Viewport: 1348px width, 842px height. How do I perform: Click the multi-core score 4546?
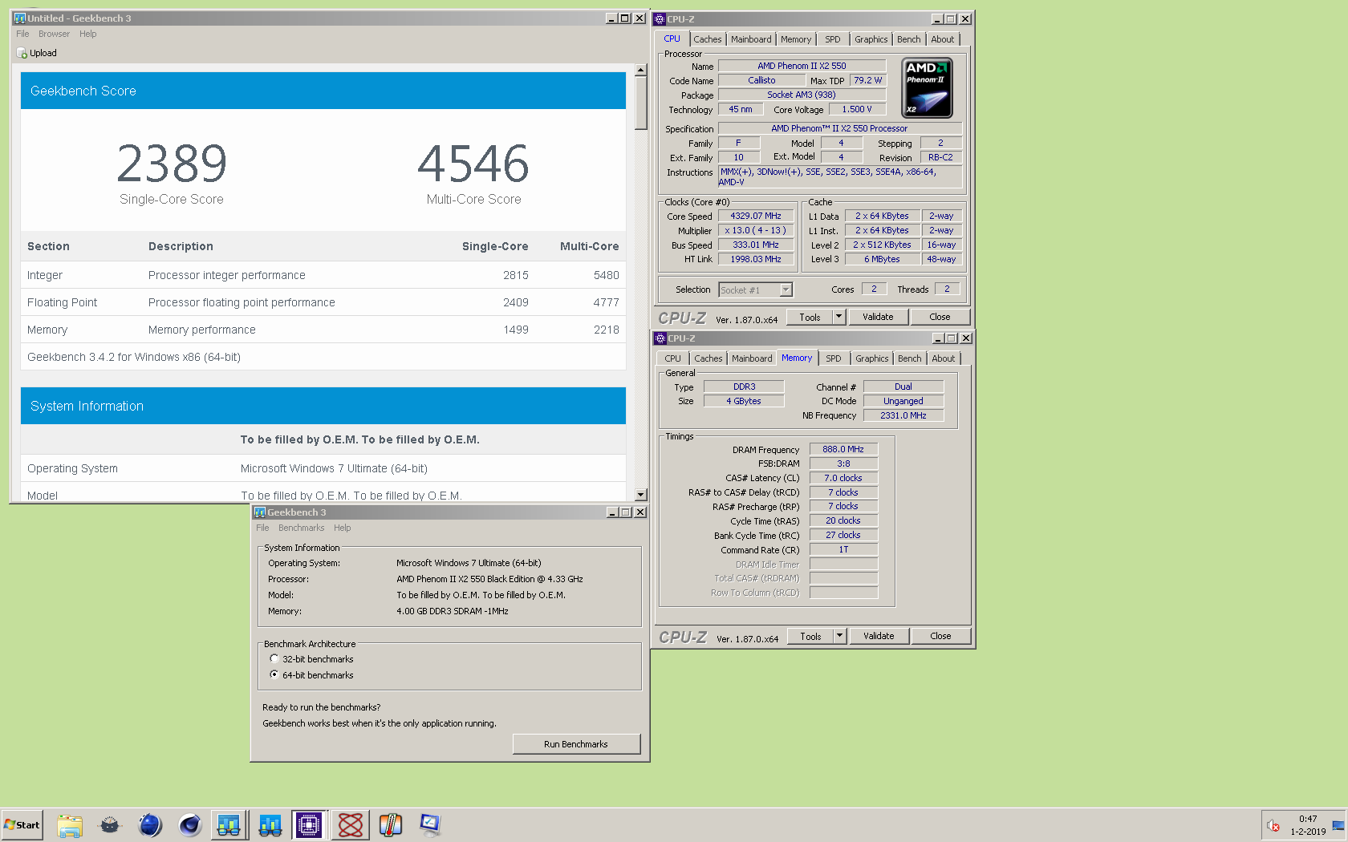(473, 164)
